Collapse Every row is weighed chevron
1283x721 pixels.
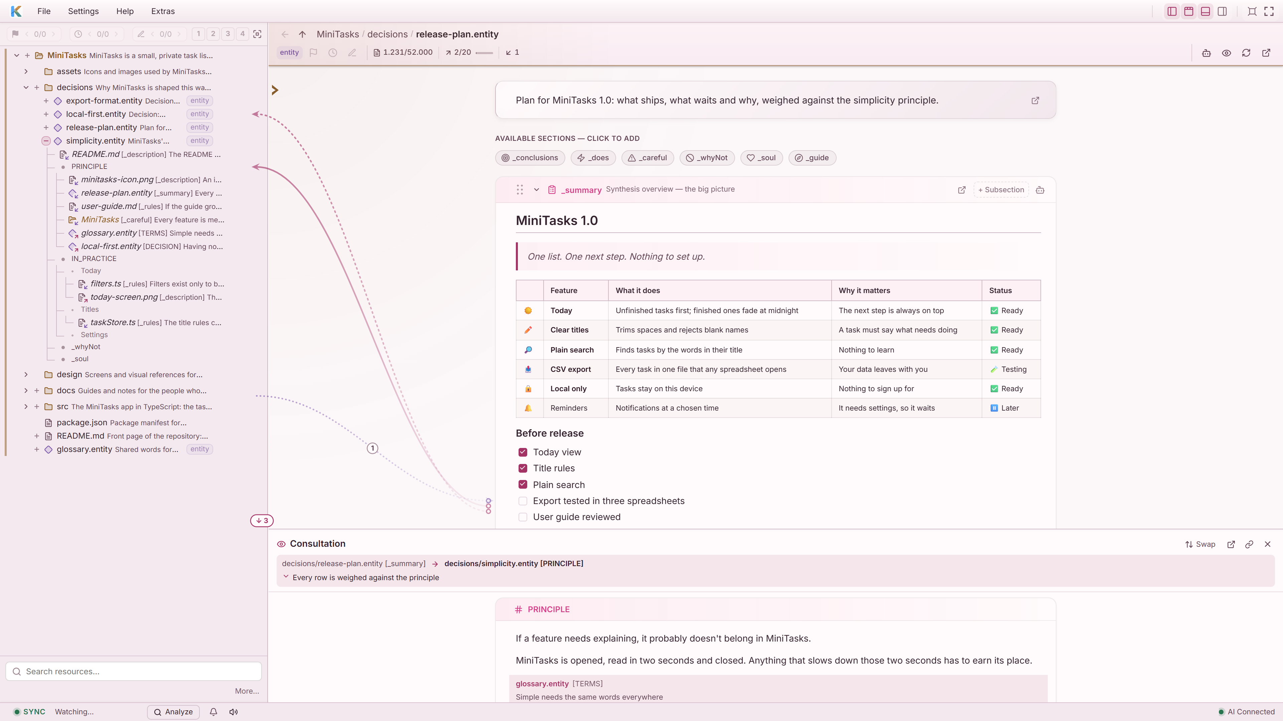point(286,577)
